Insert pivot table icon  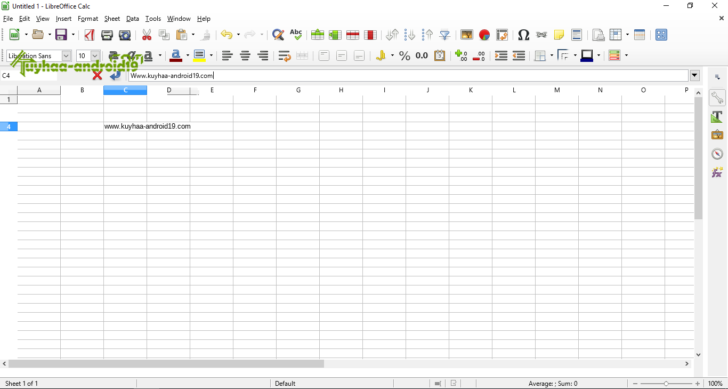click(502, 35)
